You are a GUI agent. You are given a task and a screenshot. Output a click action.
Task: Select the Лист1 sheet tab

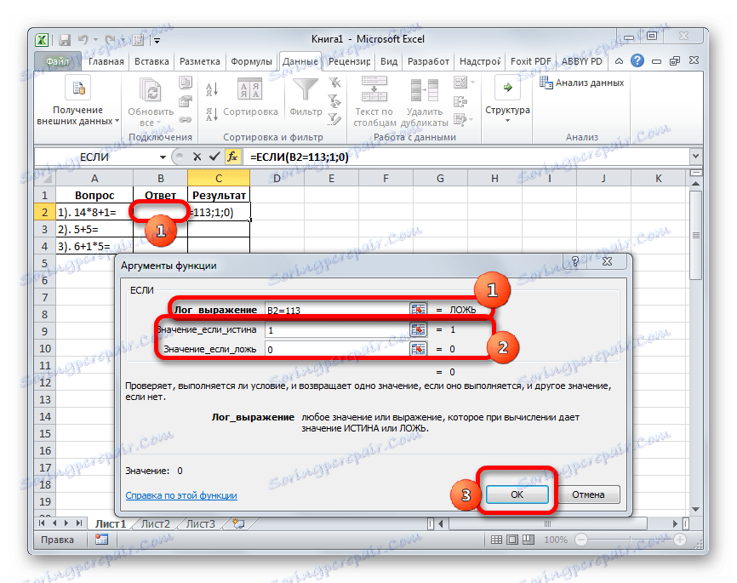111,523
